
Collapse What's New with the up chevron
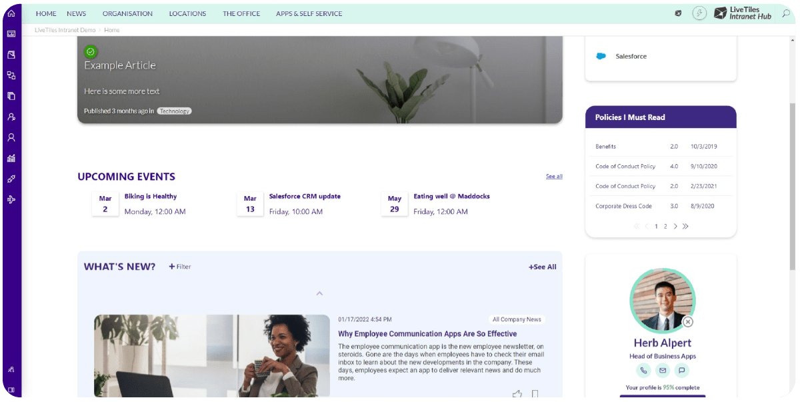319,293
